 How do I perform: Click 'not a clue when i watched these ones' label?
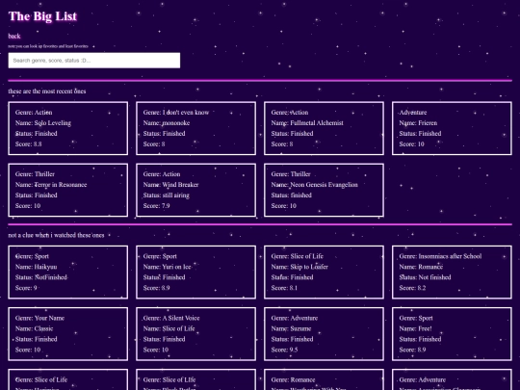coord(56,235)
